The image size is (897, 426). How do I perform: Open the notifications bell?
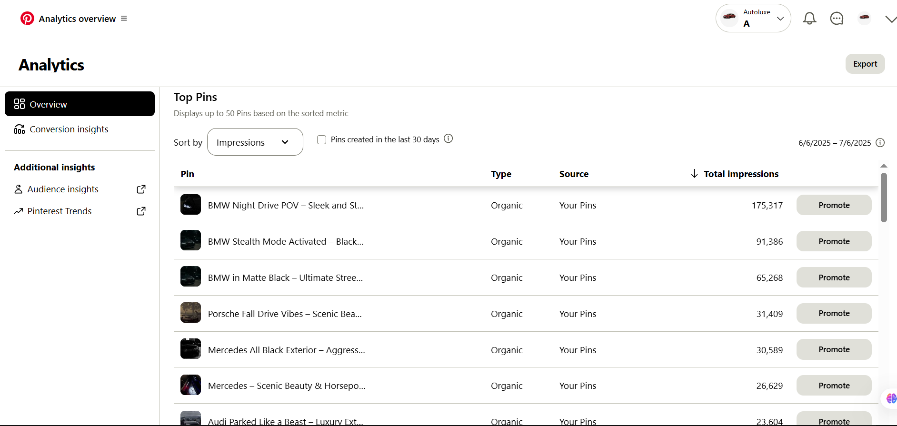pyautogui.click(x=809, y=19)
